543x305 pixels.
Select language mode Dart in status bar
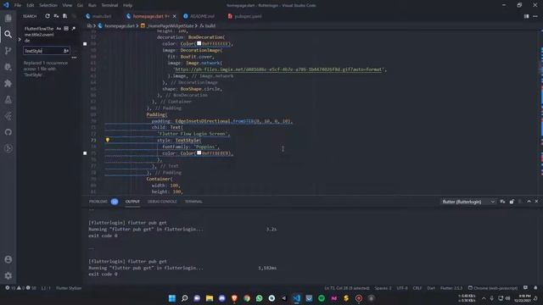[x=431, y=288]
